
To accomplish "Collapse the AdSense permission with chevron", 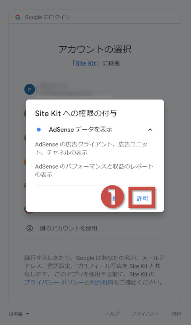I will pyautogui.click(x=150, y=130).
